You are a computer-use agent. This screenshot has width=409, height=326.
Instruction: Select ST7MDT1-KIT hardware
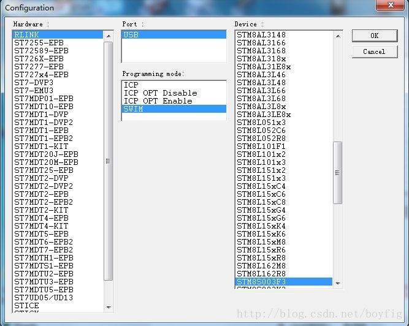(x=58, y=146)
